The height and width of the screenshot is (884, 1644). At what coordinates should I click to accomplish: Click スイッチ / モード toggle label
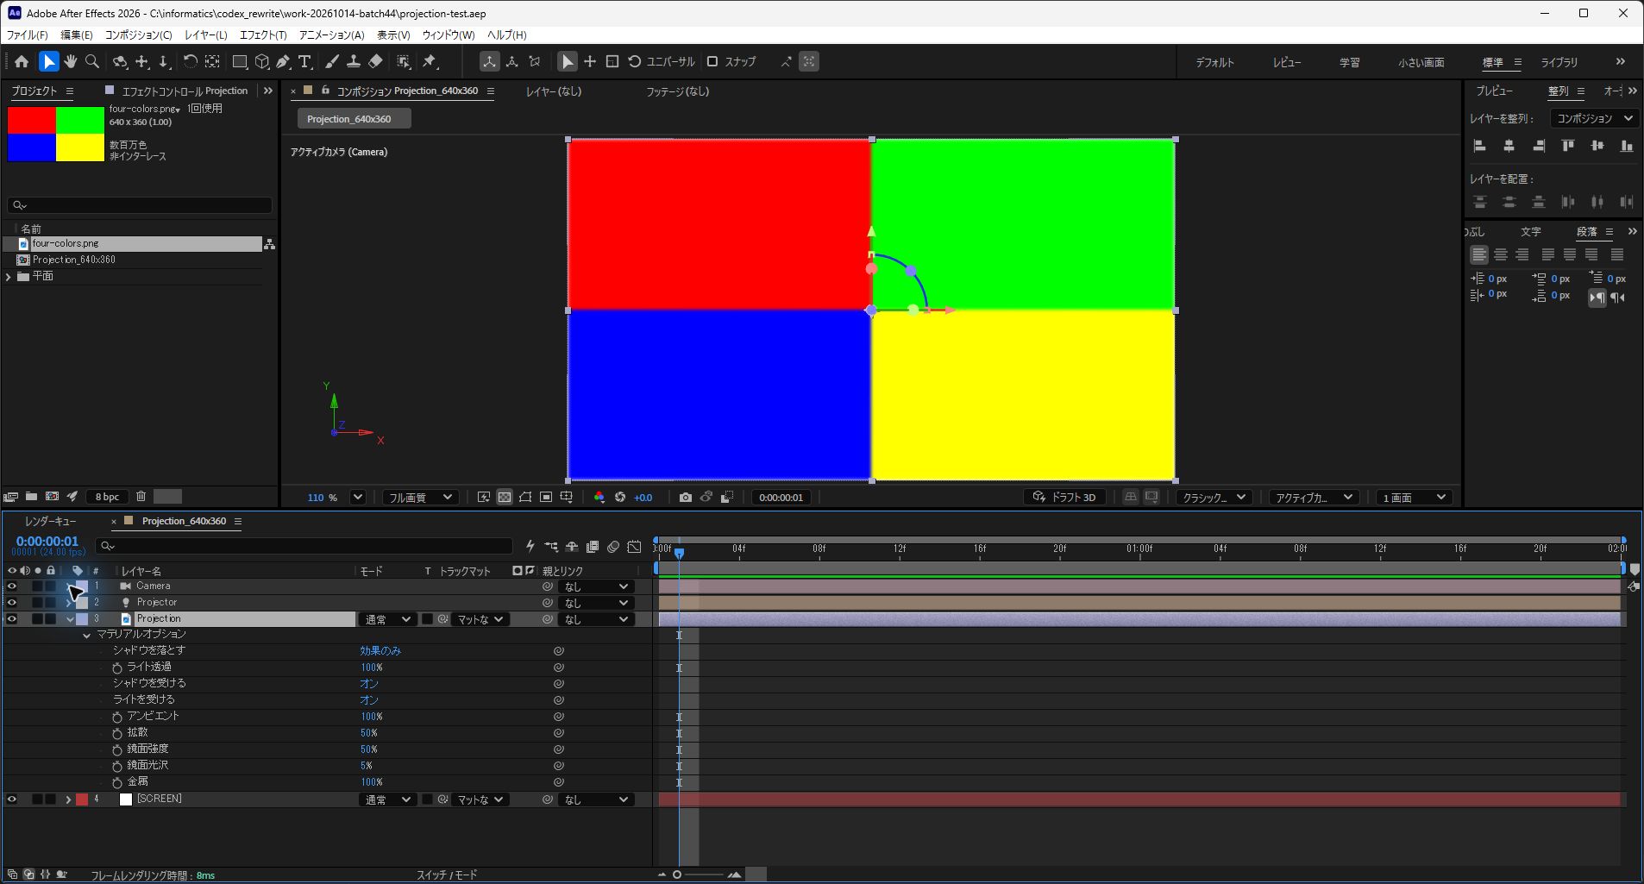pyautogui.click(x=447, y=875)
